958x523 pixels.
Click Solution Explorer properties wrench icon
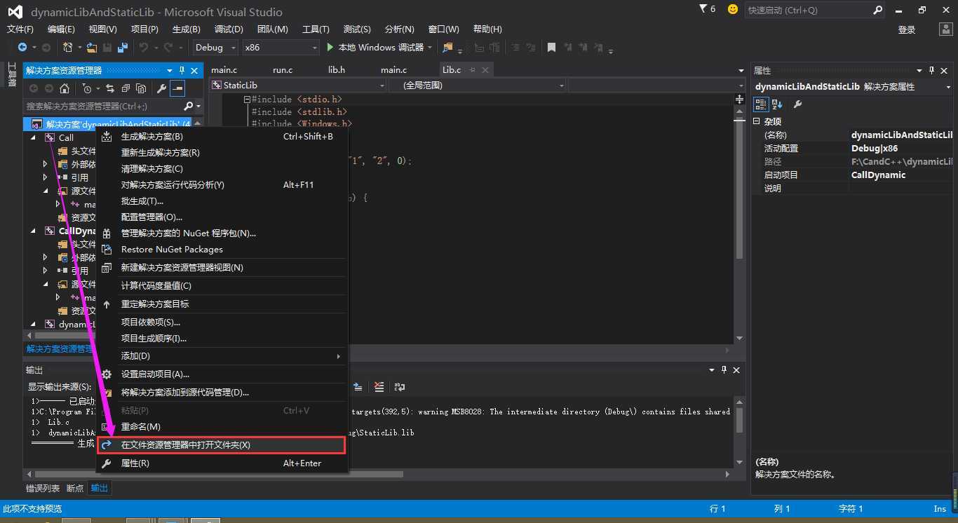(x=161, y=88)
